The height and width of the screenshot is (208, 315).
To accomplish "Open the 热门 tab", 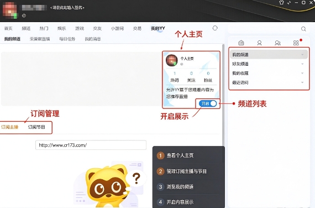I will tap(44, 28).
